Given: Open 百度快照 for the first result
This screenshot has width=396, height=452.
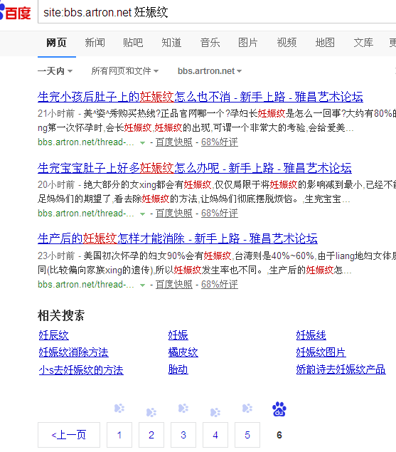Looking at the screenshot, I should (174, 142).
